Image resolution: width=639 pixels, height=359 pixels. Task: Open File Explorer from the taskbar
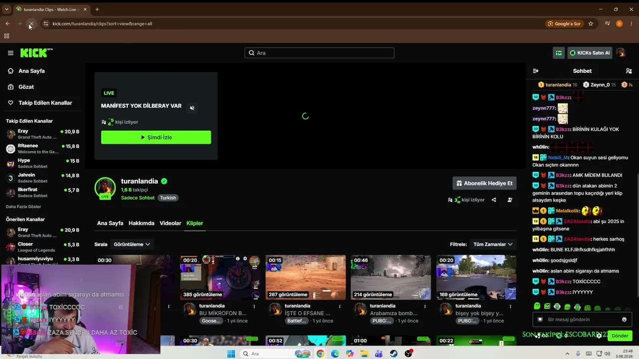coord(364,354)
